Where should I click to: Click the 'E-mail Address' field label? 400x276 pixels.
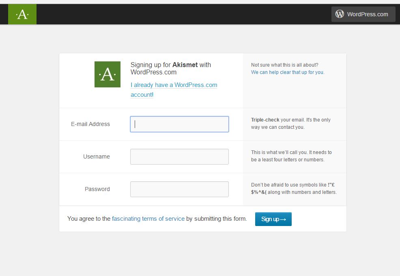(90, 124)
